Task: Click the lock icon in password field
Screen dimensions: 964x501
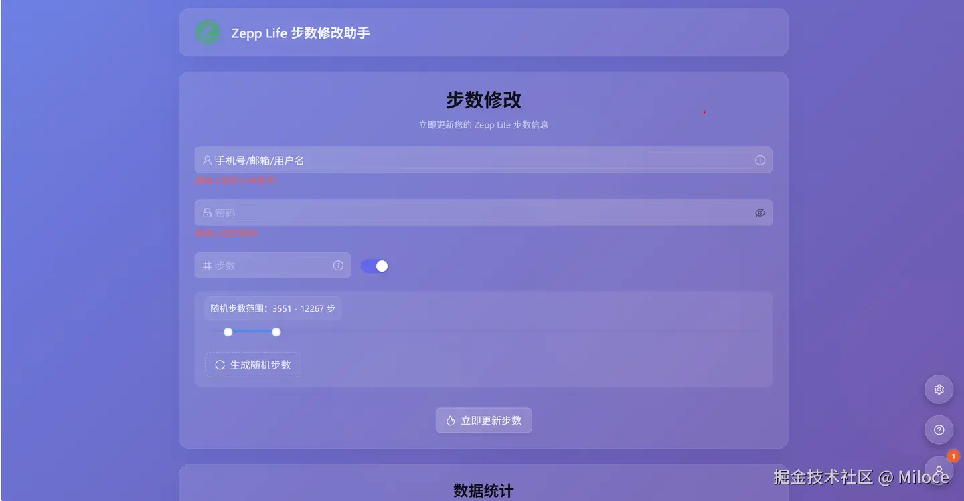Action: click(207, 213)
